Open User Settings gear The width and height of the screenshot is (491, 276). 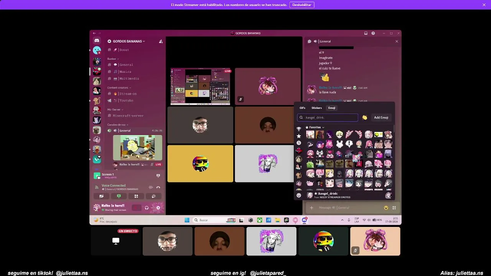coord(158,208)
